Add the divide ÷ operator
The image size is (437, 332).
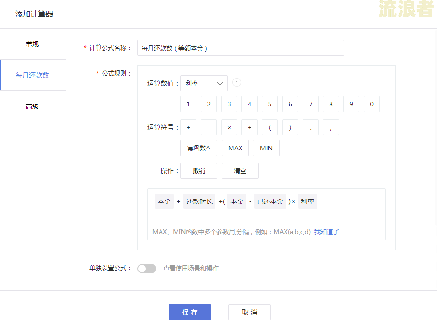250,127
